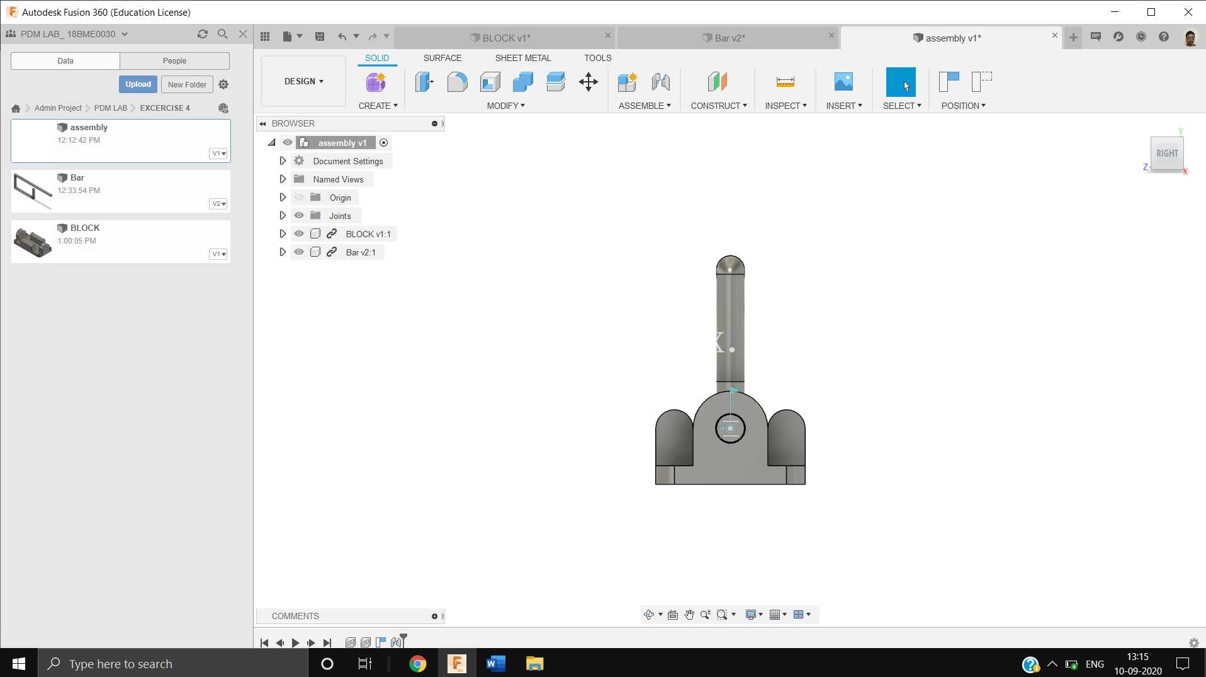Hide the Joints folder
This screenshot has width=1206, height=677.
point(299,216)
